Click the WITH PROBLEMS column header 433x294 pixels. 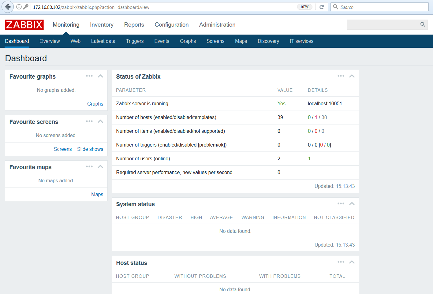point(280,276)
